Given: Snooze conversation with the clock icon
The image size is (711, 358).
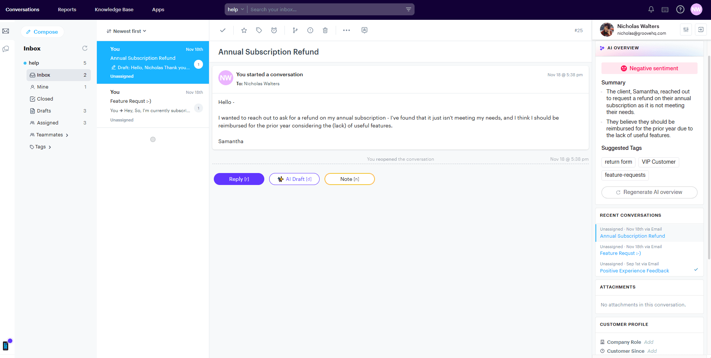Looking at the screenshot, I should pos(274,30).
